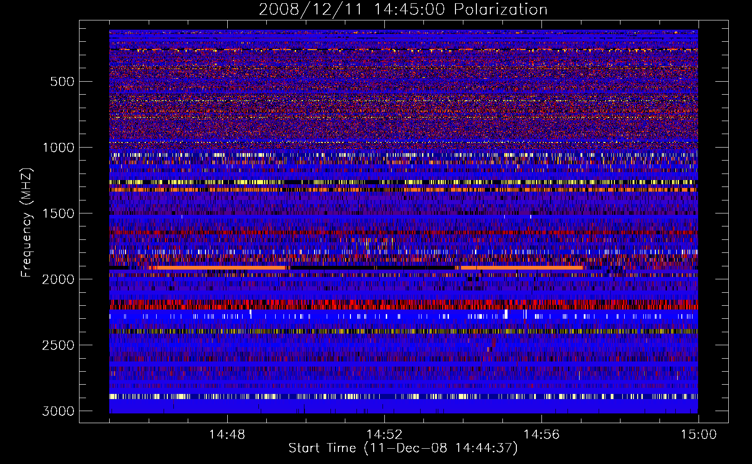This screenshot has width=752, height=464.
Task: Click the 1500 frequency tick label
Action: pos(59,213)
